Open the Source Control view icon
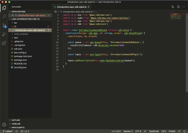This screenshot has width=188, height=133. (x=5, y=26)
